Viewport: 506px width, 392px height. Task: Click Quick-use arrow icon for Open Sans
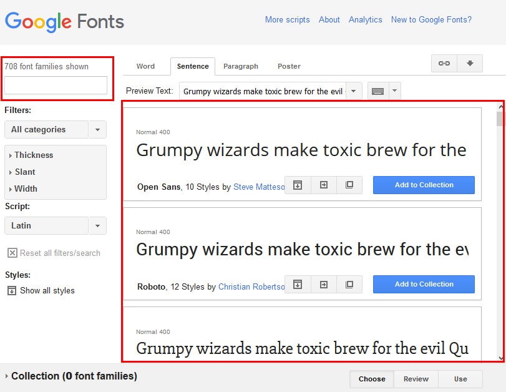323,185
